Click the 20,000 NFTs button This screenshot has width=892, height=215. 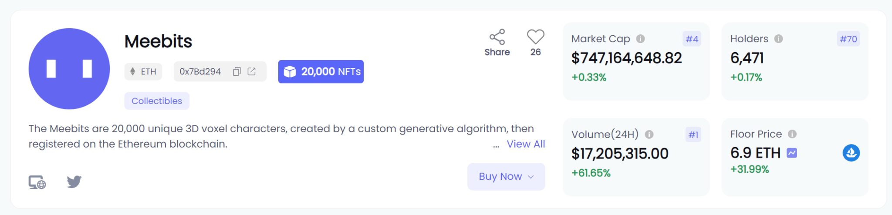tap(321, 71)
